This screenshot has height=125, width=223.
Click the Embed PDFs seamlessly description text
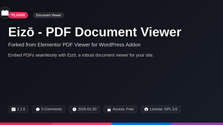[x=81, y=55]
